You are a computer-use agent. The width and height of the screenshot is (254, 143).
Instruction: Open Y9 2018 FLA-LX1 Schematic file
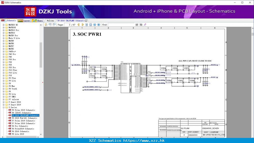[x=24, y=118]
